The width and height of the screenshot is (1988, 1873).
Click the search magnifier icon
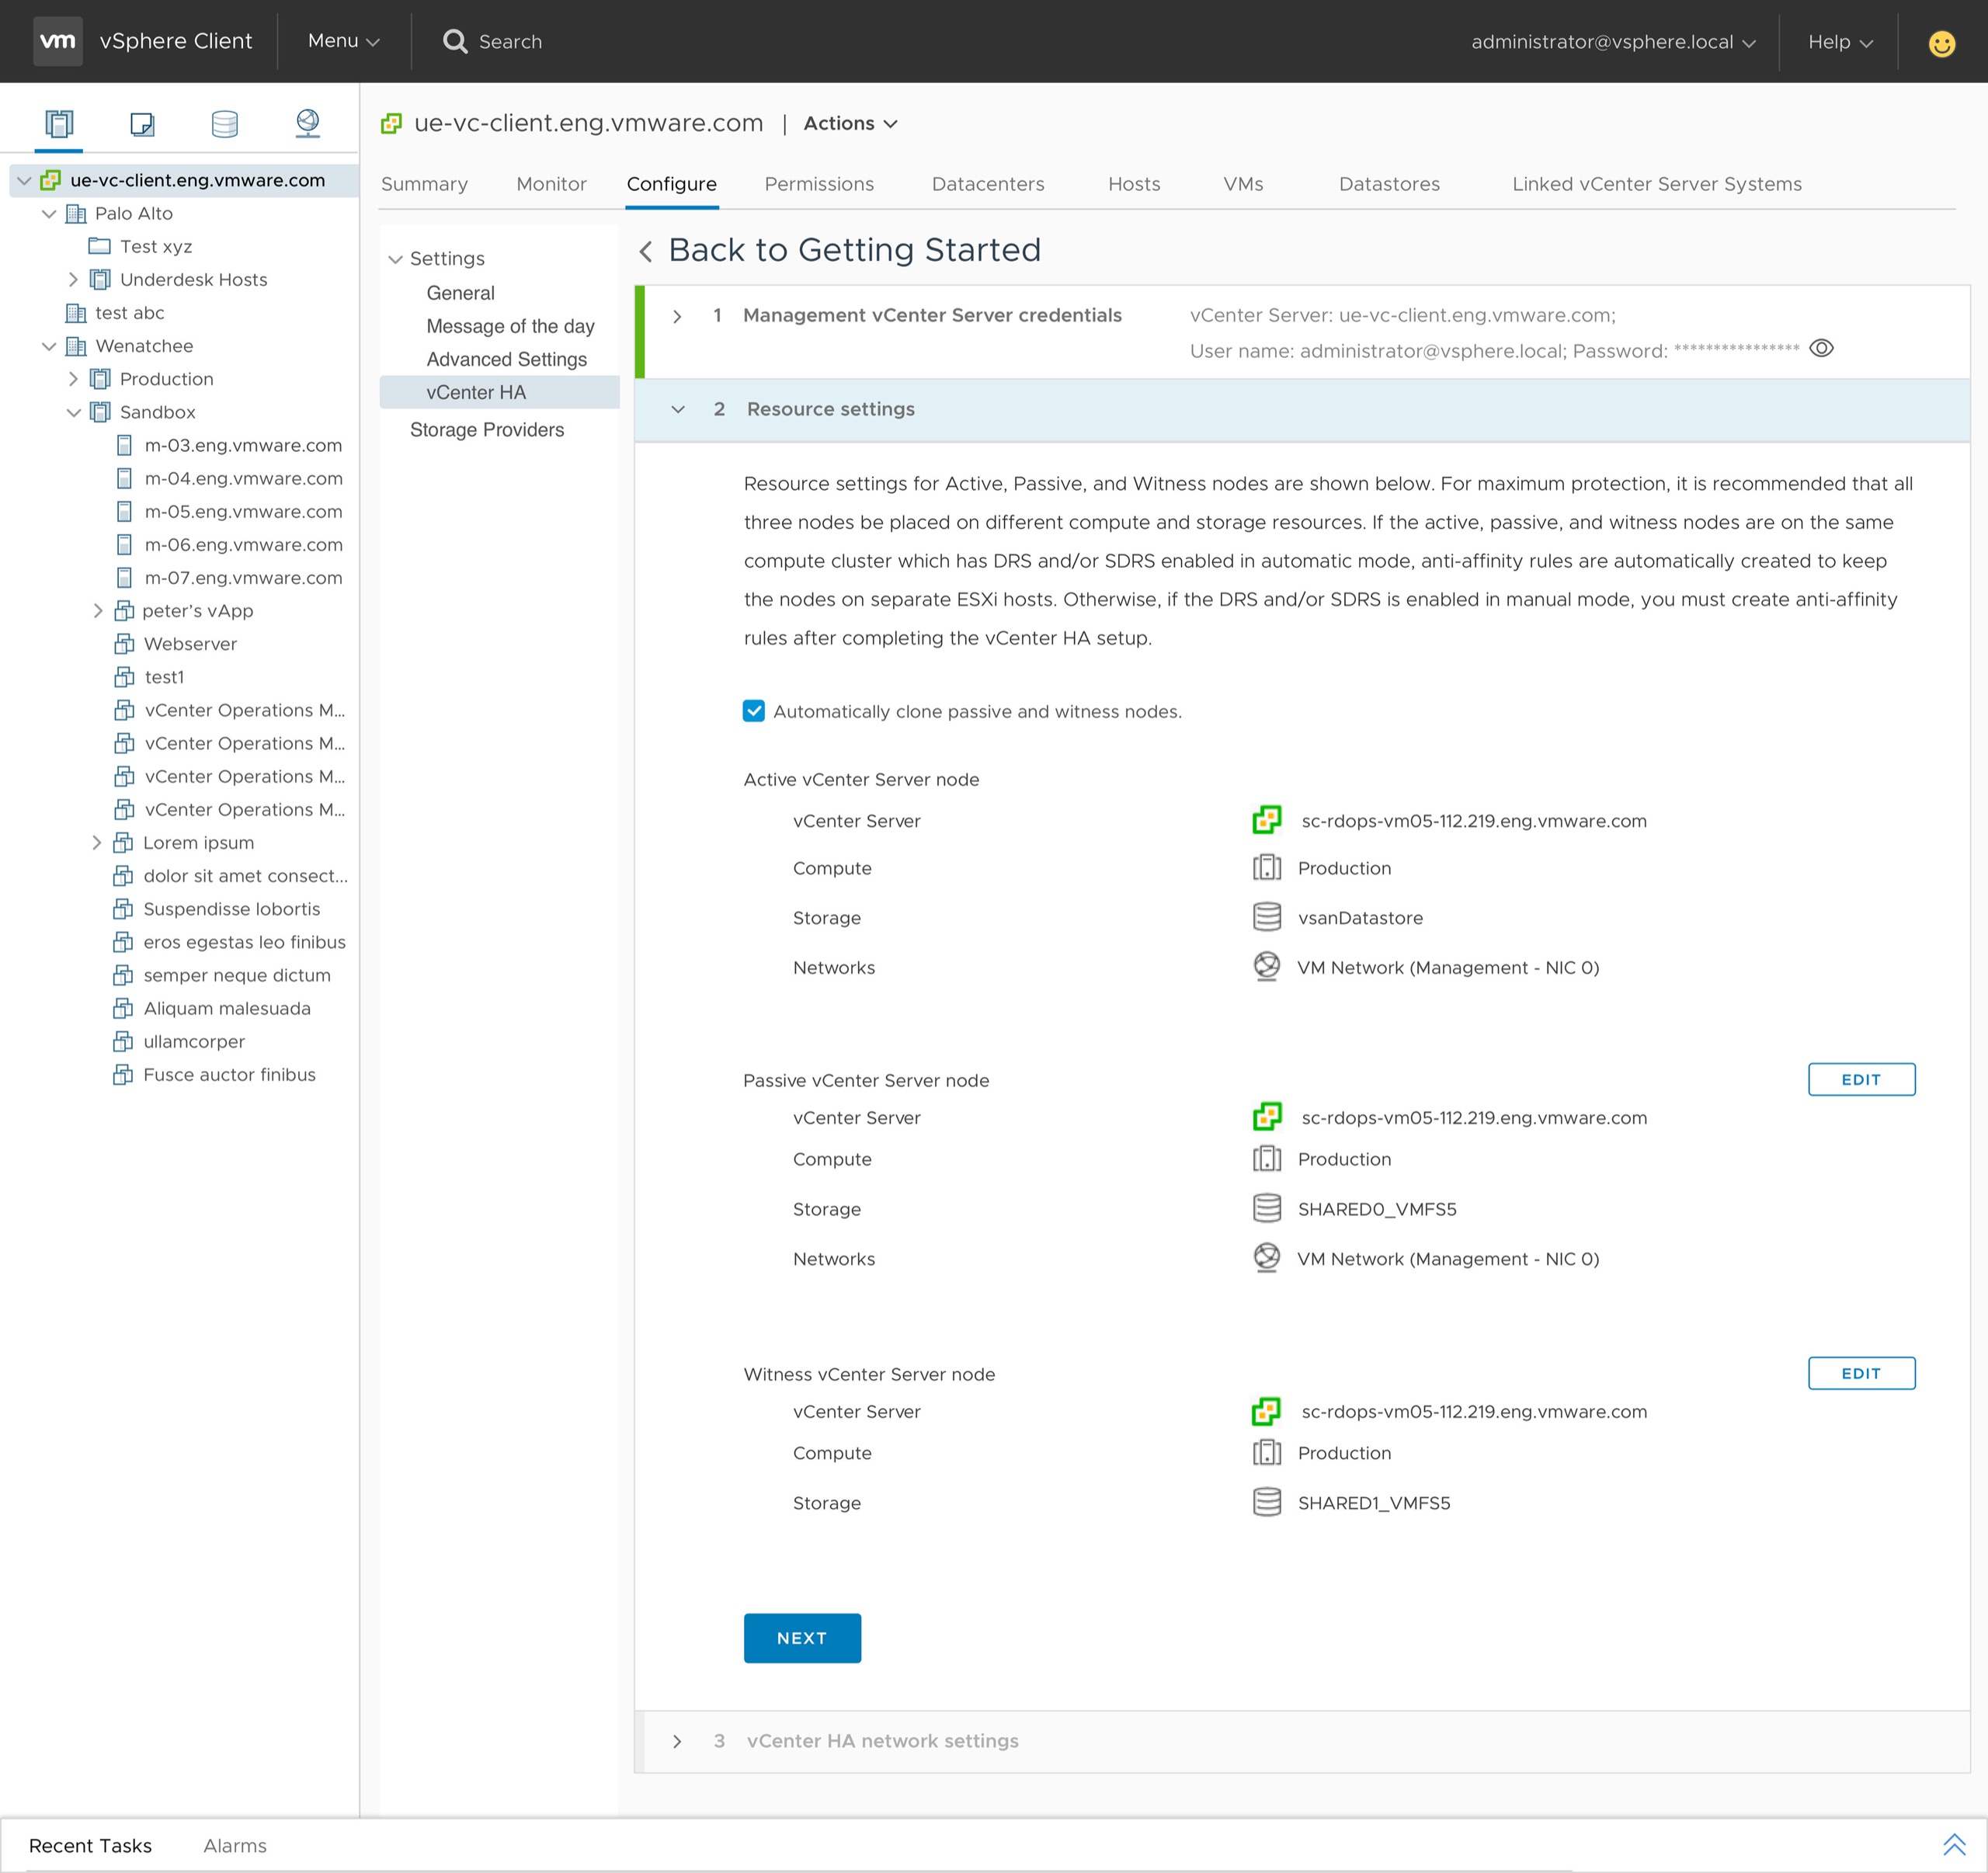click(455, 41)
